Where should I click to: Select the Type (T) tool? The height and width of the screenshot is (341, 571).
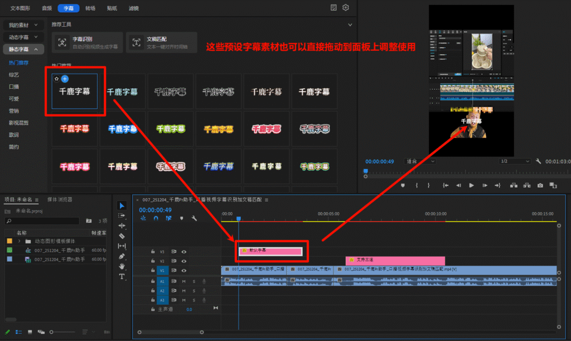tap(122, 276)
